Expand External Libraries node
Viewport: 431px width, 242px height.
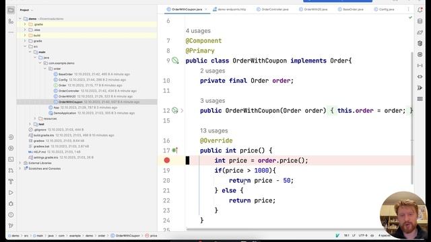click(20, 163)
